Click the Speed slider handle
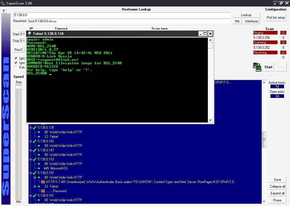 coord(19,87)
